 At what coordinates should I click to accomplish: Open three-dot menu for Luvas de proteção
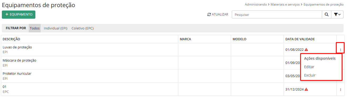tap(340, 50)
